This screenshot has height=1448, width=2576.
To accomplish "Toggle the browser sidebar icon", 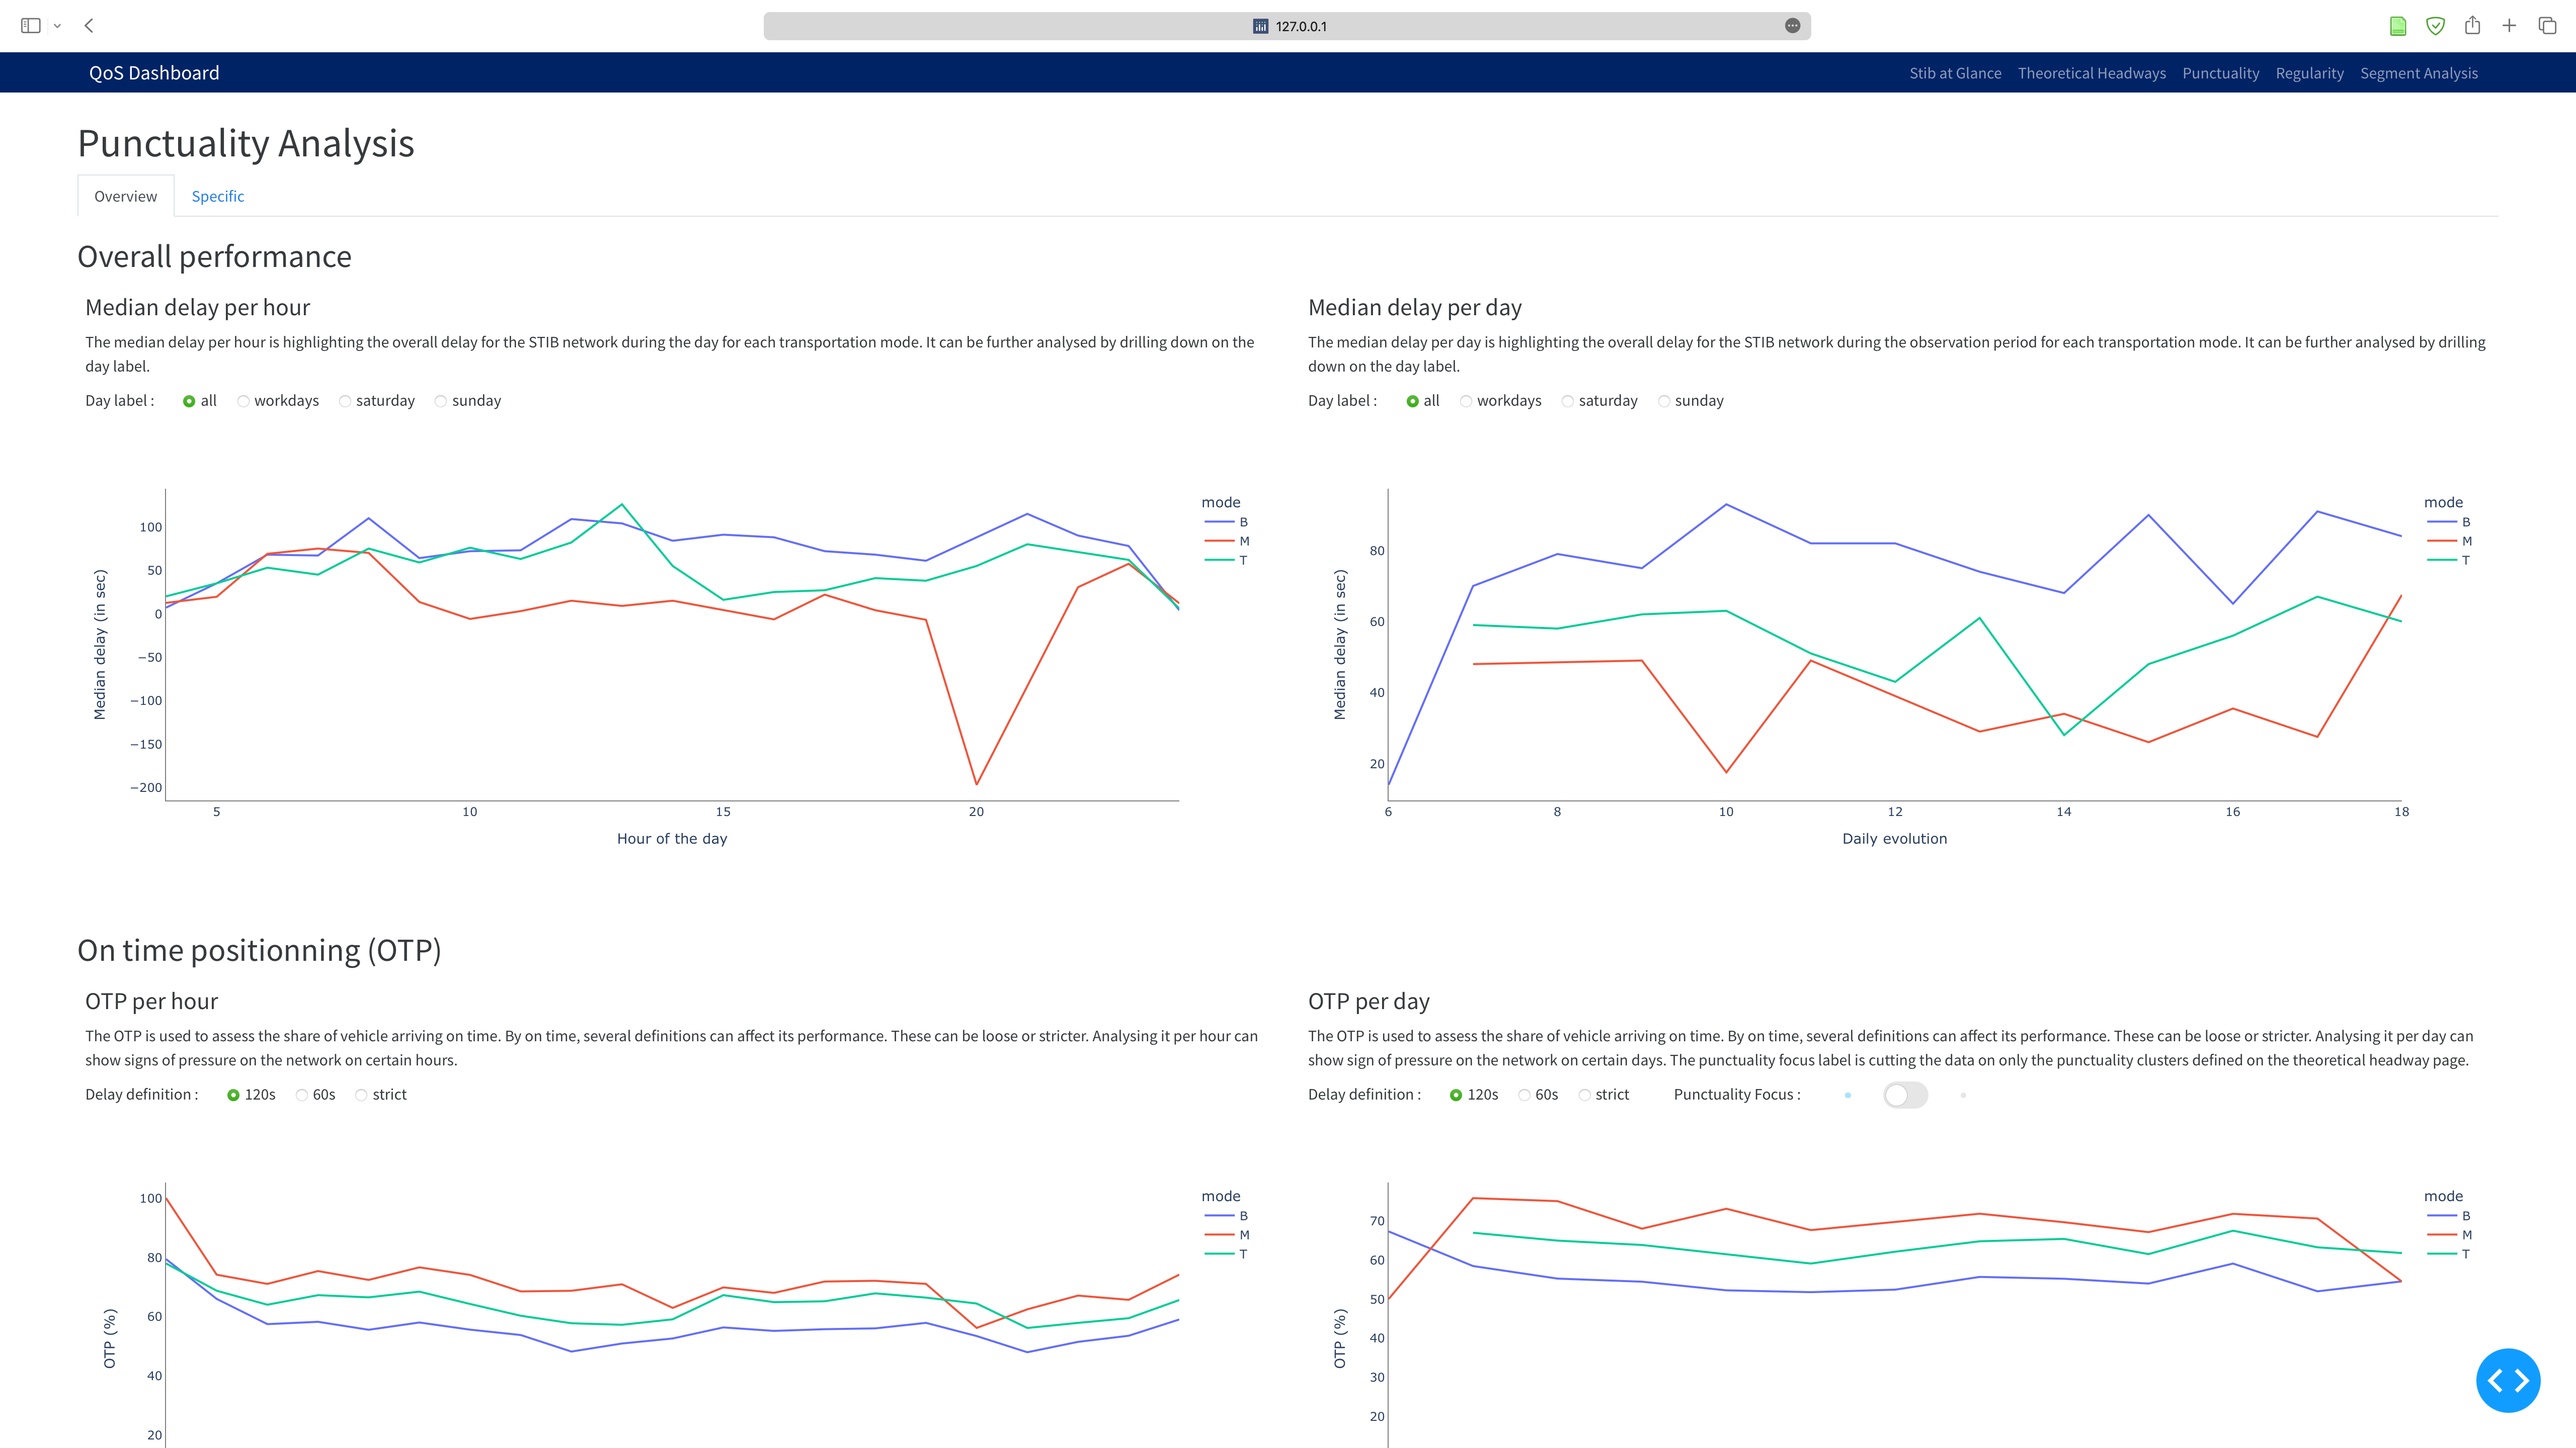I will coord(31,26).
